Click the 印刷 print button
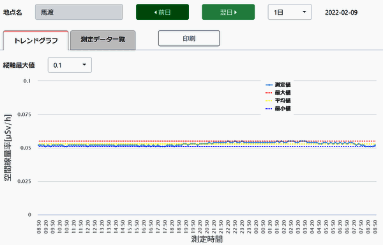 tap(189, 38)
